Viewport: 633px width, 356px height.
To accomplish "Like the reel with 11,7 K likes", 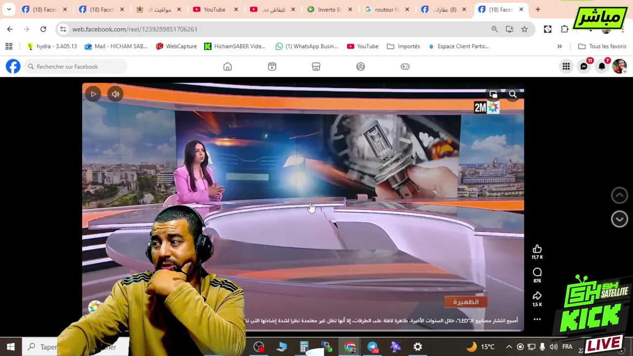I will click(537, 249).
